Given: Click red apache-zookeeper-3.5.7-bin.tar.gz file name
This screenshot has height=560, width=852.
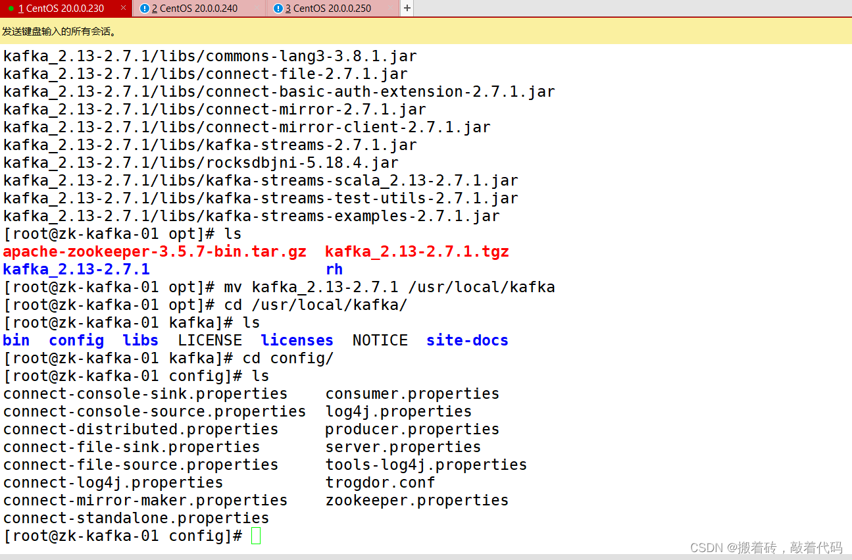Looking at the screenshot, I should tap(155, 252).
